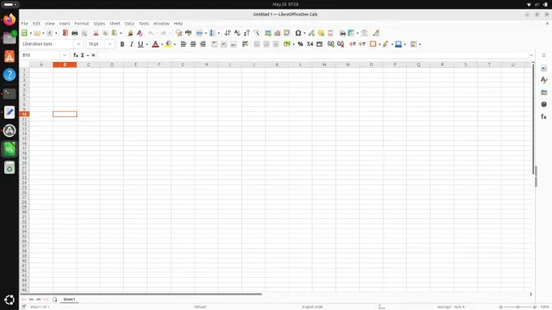Click the Print icon in the toolbar
The width and height of the screenshot is (552, 310).
point(75,33)
